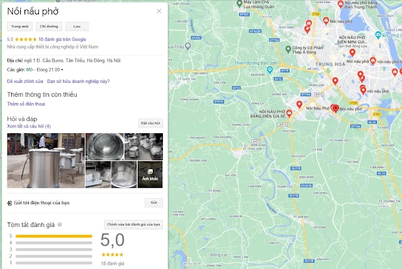Screen dimensions: 402x269
Task: Click Nhà cung cấp thiết bị công nghiệp category text
Action: coord(53,47)
